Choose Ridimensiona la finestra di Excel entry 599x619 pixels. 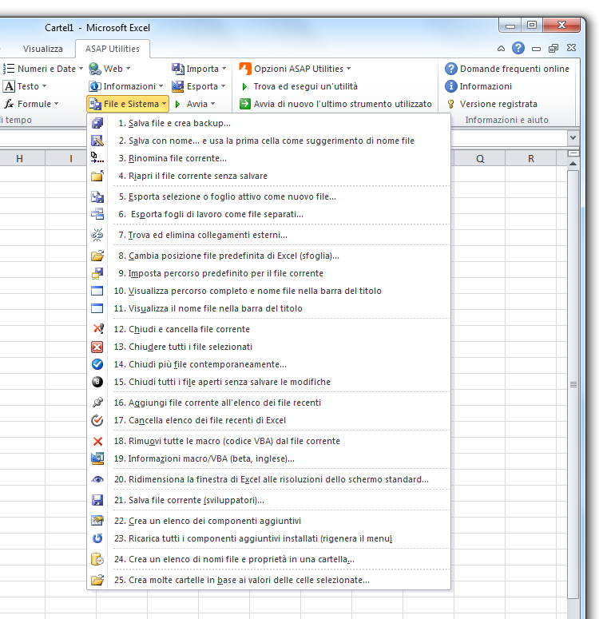pos(268,479)
